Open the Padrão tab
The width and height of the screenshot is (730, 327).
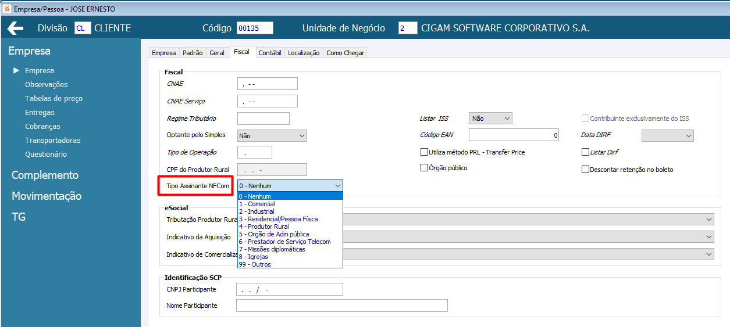[193, 53]
